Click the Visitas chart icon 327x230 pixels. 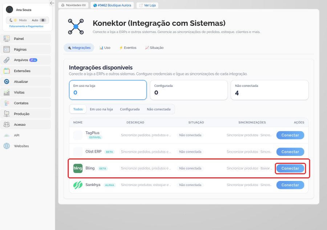7,92
